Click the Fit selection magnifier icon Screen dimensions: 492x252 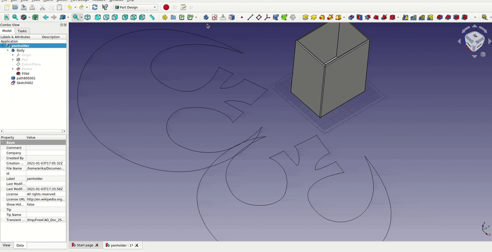(x=15, y=17)
